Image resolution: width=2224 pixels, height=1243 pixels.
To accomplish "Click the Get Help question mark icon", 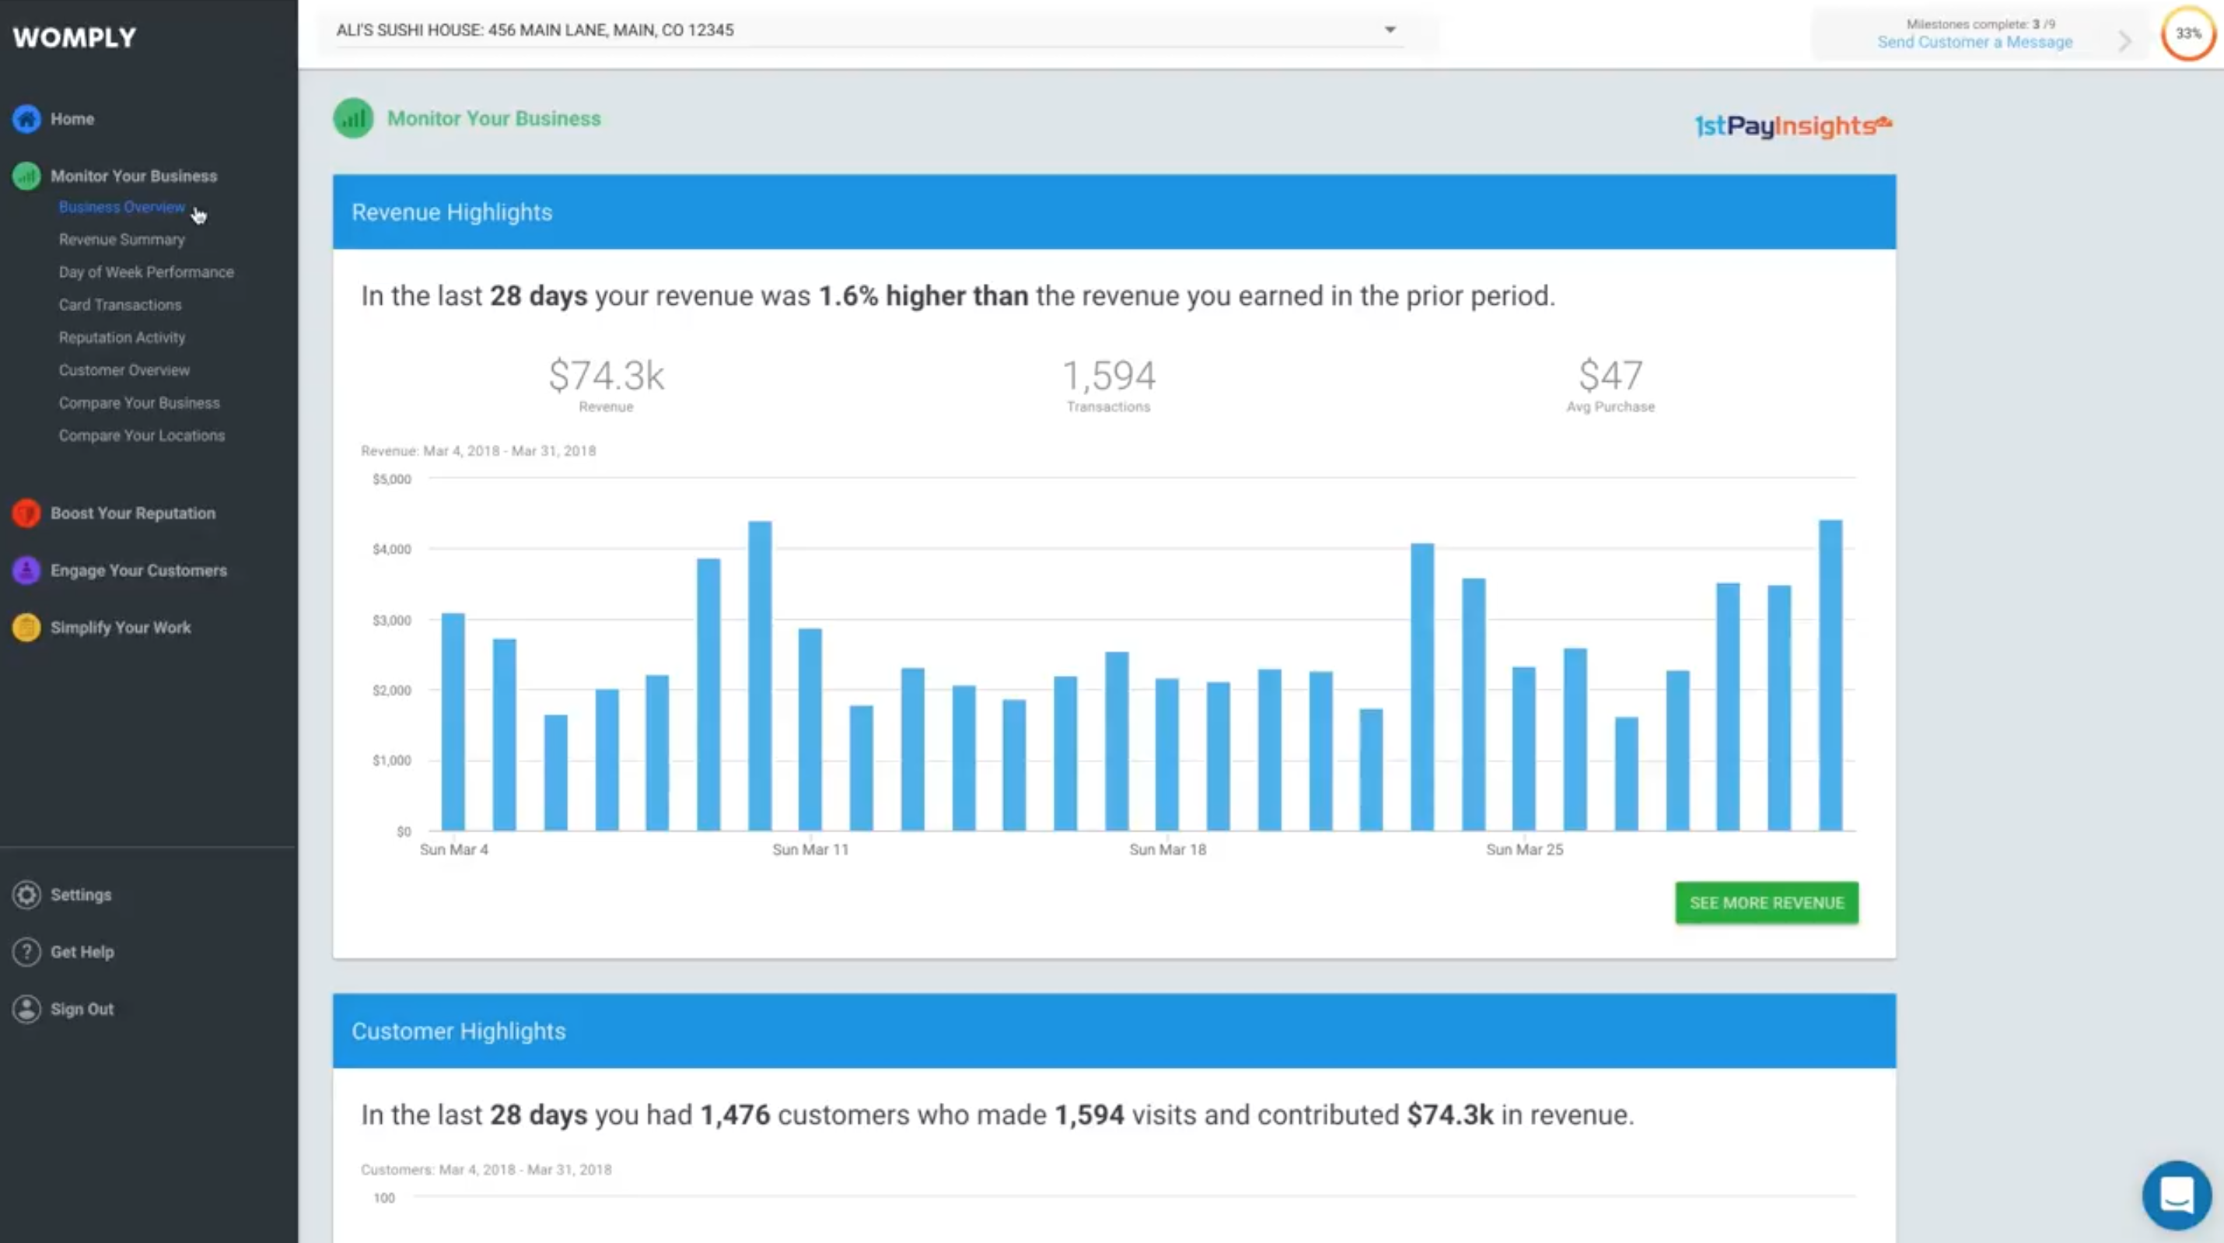I will click(26, 952).
